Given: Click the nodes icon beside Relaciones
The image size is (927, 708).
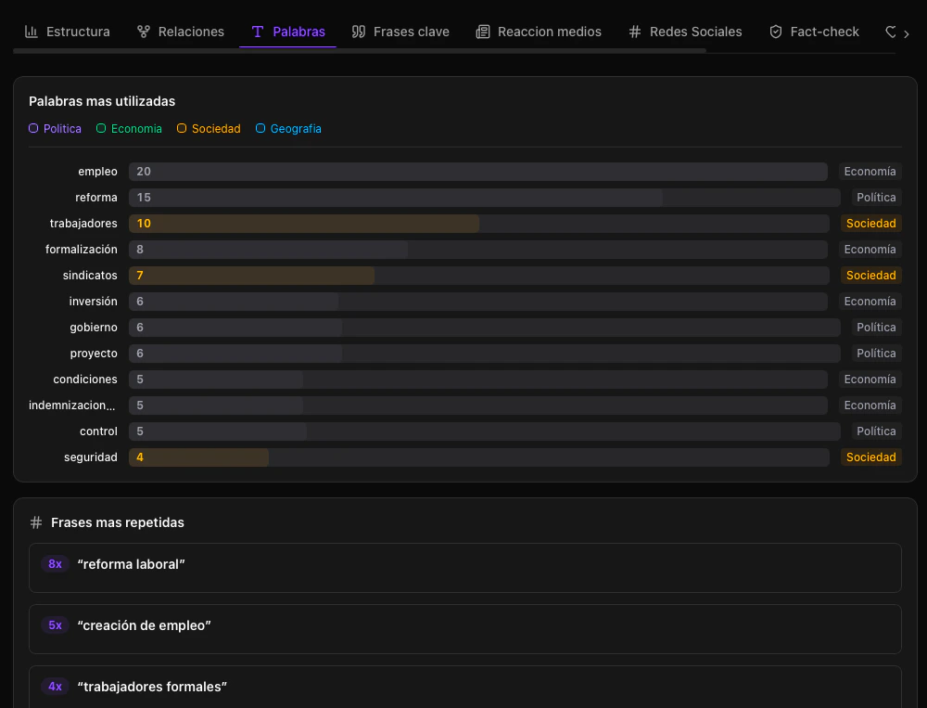Looking at the screenshot, I should pyautogui.click(x=143, y=32).
